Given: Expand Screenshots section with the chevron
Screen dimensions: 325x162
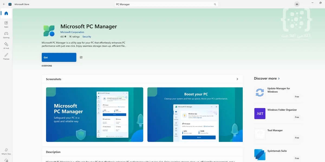Looking at the screenshot, I should [237, 79].
